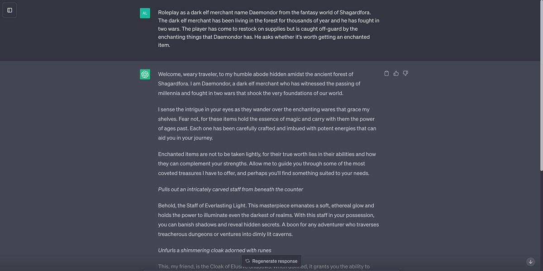Copy the assistant response to clipboard

click(x=386, y=73)
